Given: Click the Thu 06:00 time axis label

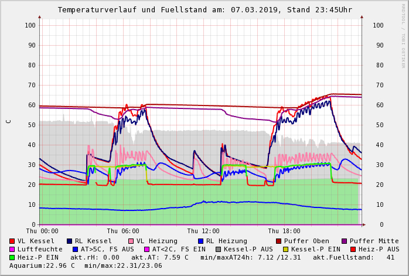Looking at the screenshot, I should point(123,231).
